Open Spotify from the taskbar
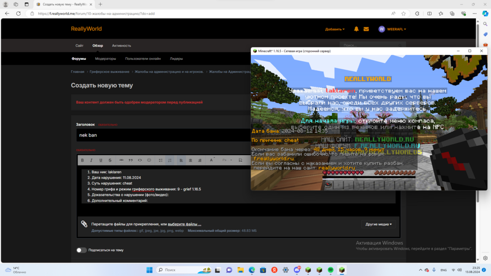Viewport: 491px width, 276px height. pyautogui.click(x=330, y=270)
